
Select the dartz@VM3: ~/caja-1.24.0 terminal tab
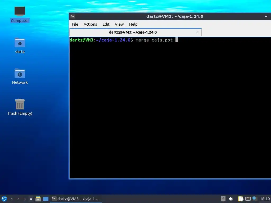coord(135,32)
